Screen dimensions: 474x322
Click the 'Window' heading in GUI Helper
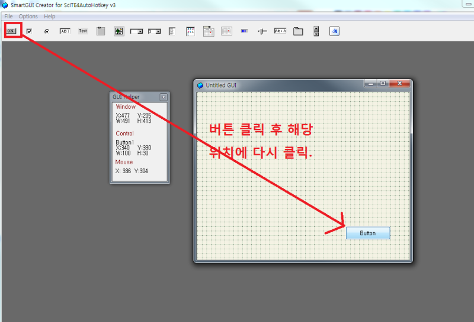(x=126, y=107)
